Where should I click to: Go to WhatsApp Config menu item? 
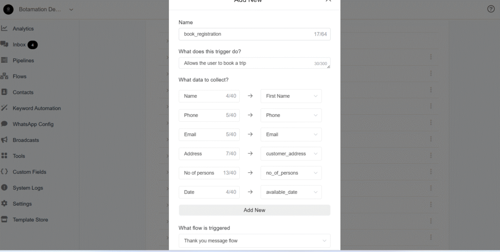click(x=33, y=124)
